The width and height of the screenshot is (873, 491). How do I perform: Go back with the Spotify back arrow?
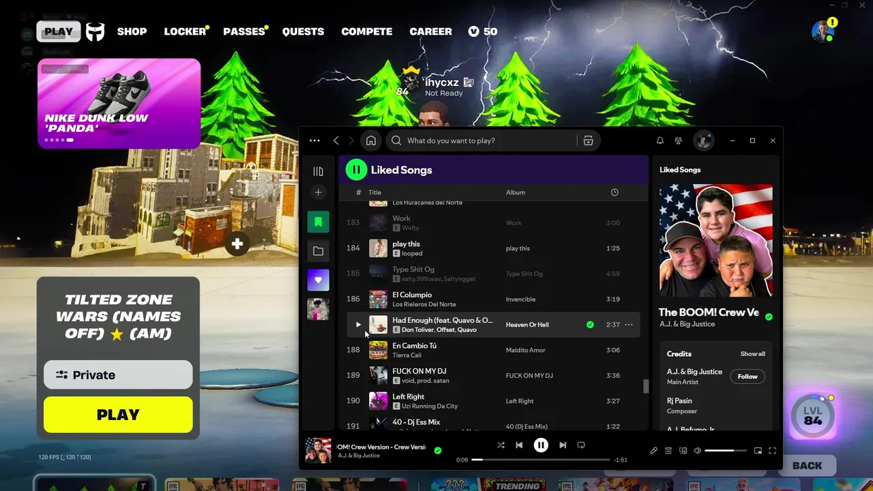(x=336, y=140)
